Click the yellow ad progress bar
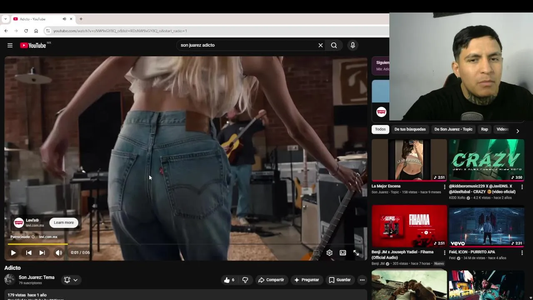The width and height of the screenshot is (533, 300). coord(37,244)
